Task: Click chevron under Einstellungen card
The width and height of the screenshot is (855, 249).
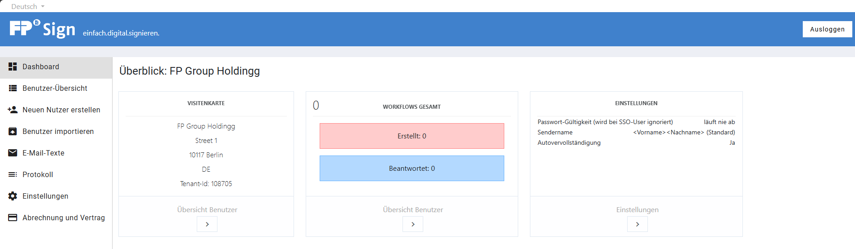Action: pos(638,224)
